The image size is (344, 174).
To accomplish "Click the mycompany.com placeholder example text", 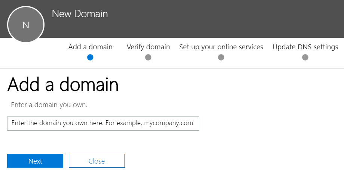I will point(169,123).
